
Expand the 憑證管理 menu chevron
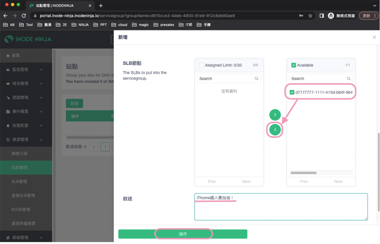pyautogui.click(x=41, y=97)
